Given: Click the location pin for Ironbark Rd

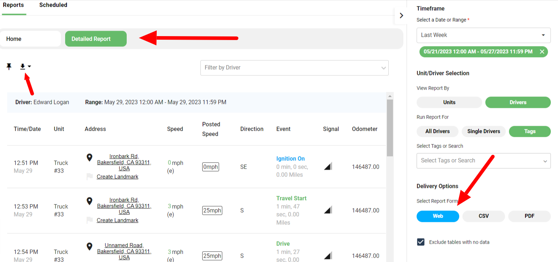Looking at the screenshot, I should [x=89, y=157].
